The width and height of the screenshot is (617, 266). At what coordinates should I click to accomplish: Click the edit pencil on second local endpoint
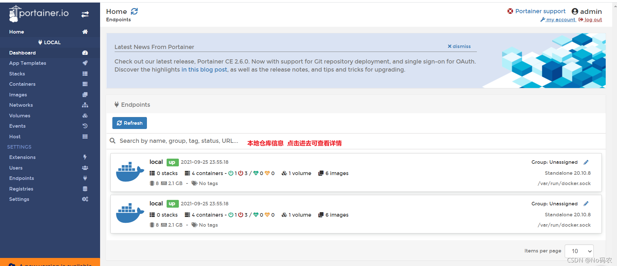586,204
